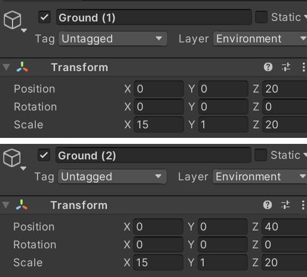The image size is (307, 277).
Task: Open Transform options menu for Ground (2)
Action: [303, 205]
